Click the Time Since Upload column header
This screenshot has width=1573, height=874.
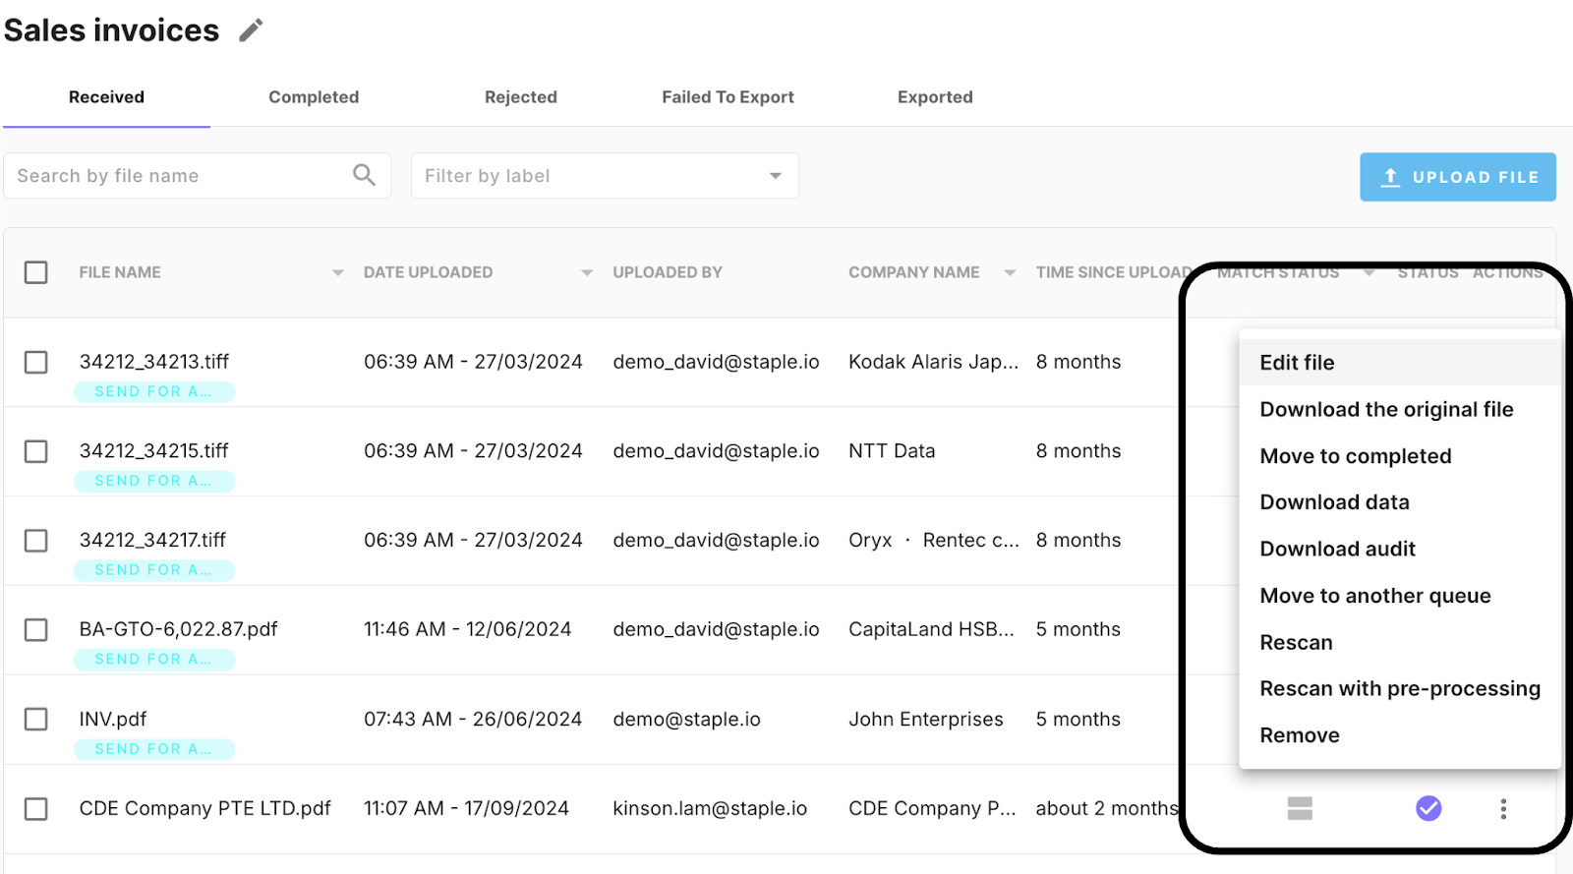(1113, 272)
